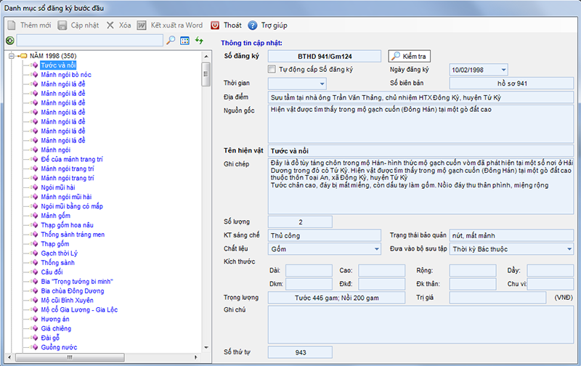Click the magnifier search icon next to search box

point(171,41)
